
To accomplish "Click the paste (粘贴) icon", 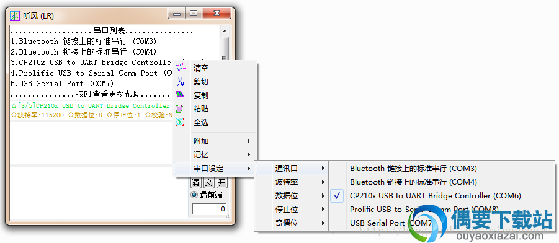I will click(181, 108).
